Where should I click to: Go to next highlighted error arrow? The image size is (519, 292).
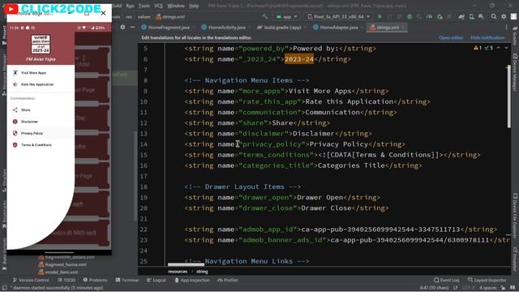(x=506, y=48)
